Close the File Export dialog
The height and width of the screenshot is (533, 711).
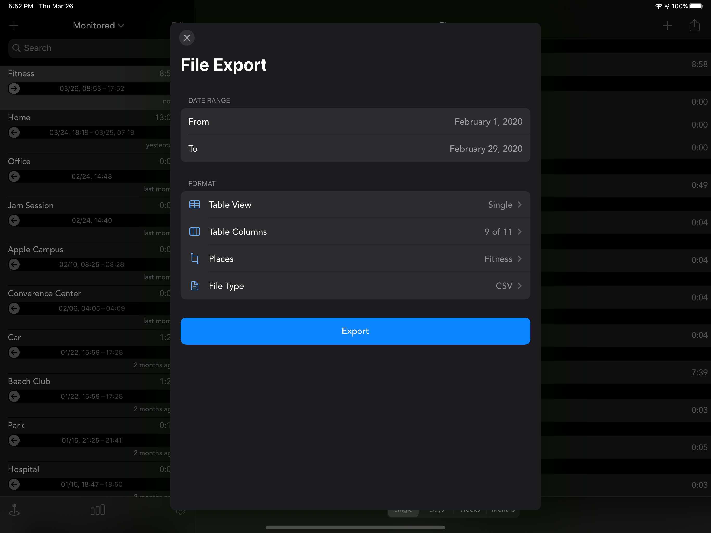187,38
